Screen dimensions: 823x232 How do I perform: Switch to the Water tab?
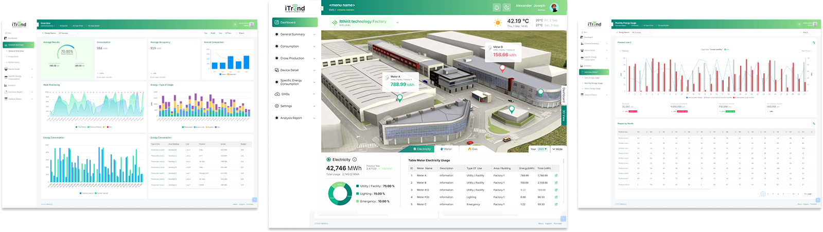[446, 149]
